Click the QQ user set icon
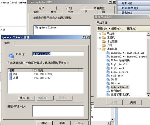 [x=108, y=83]
